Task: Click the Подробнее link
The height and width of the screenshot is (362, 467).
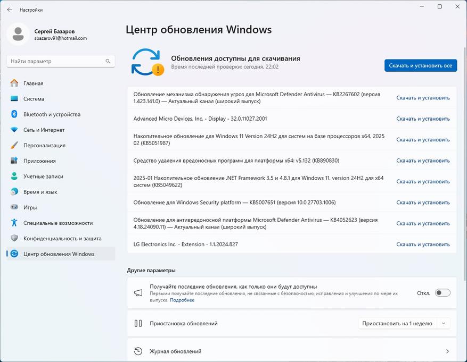Action: tap(182, 300)
